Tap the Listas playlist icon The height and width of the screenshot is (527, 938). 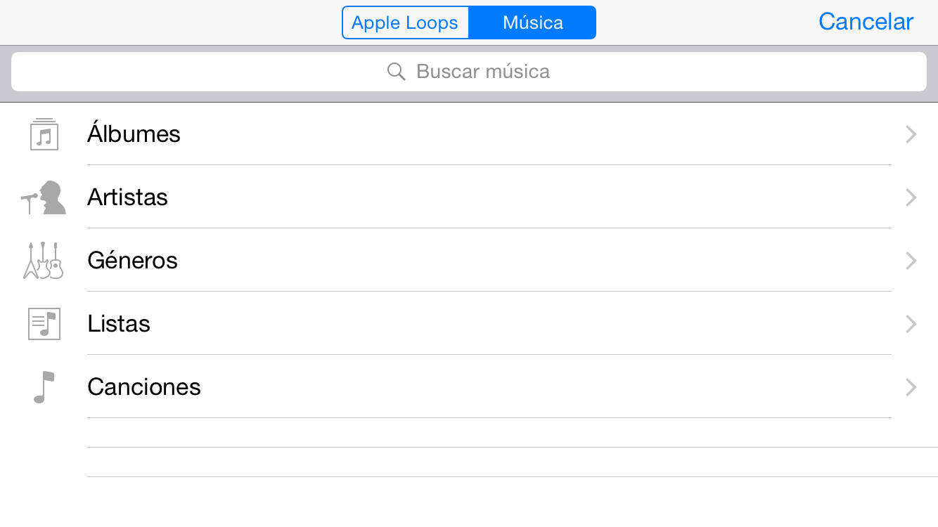coord(44,324)
